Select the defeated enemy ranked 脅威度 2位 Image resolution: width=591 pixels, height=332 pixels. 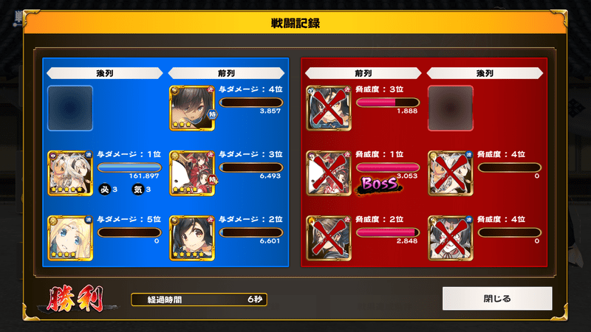coord(329,238)
